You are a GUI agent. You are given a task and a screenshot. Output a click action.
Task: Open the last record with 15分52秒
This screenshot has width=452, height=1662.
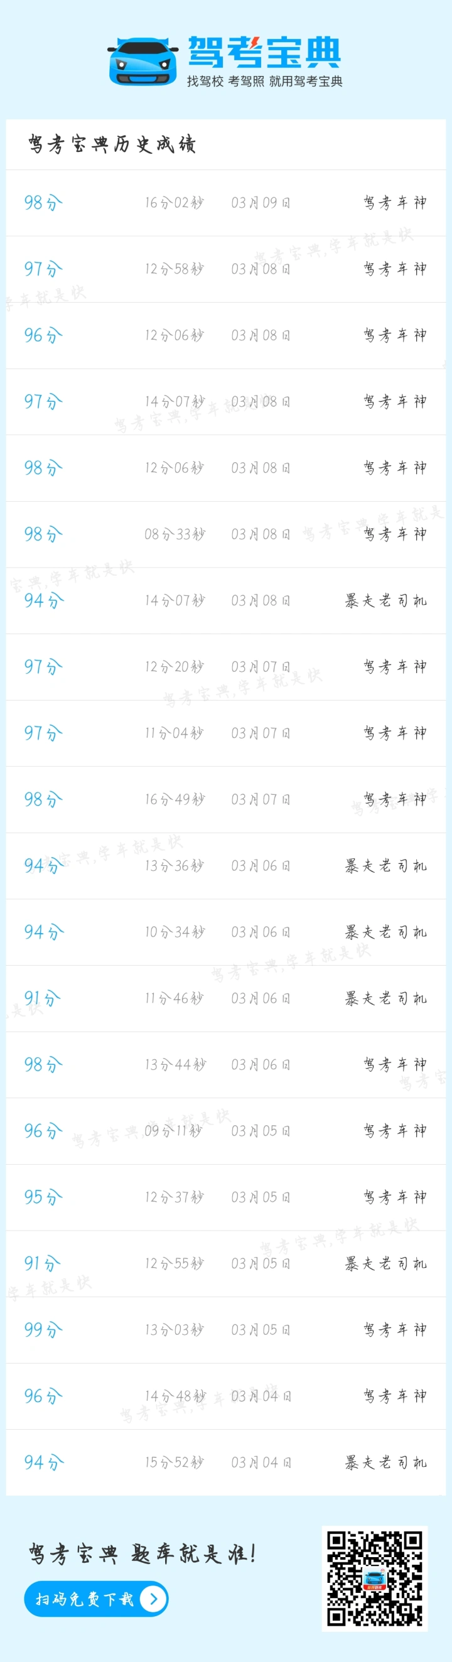pos(225,1462)
